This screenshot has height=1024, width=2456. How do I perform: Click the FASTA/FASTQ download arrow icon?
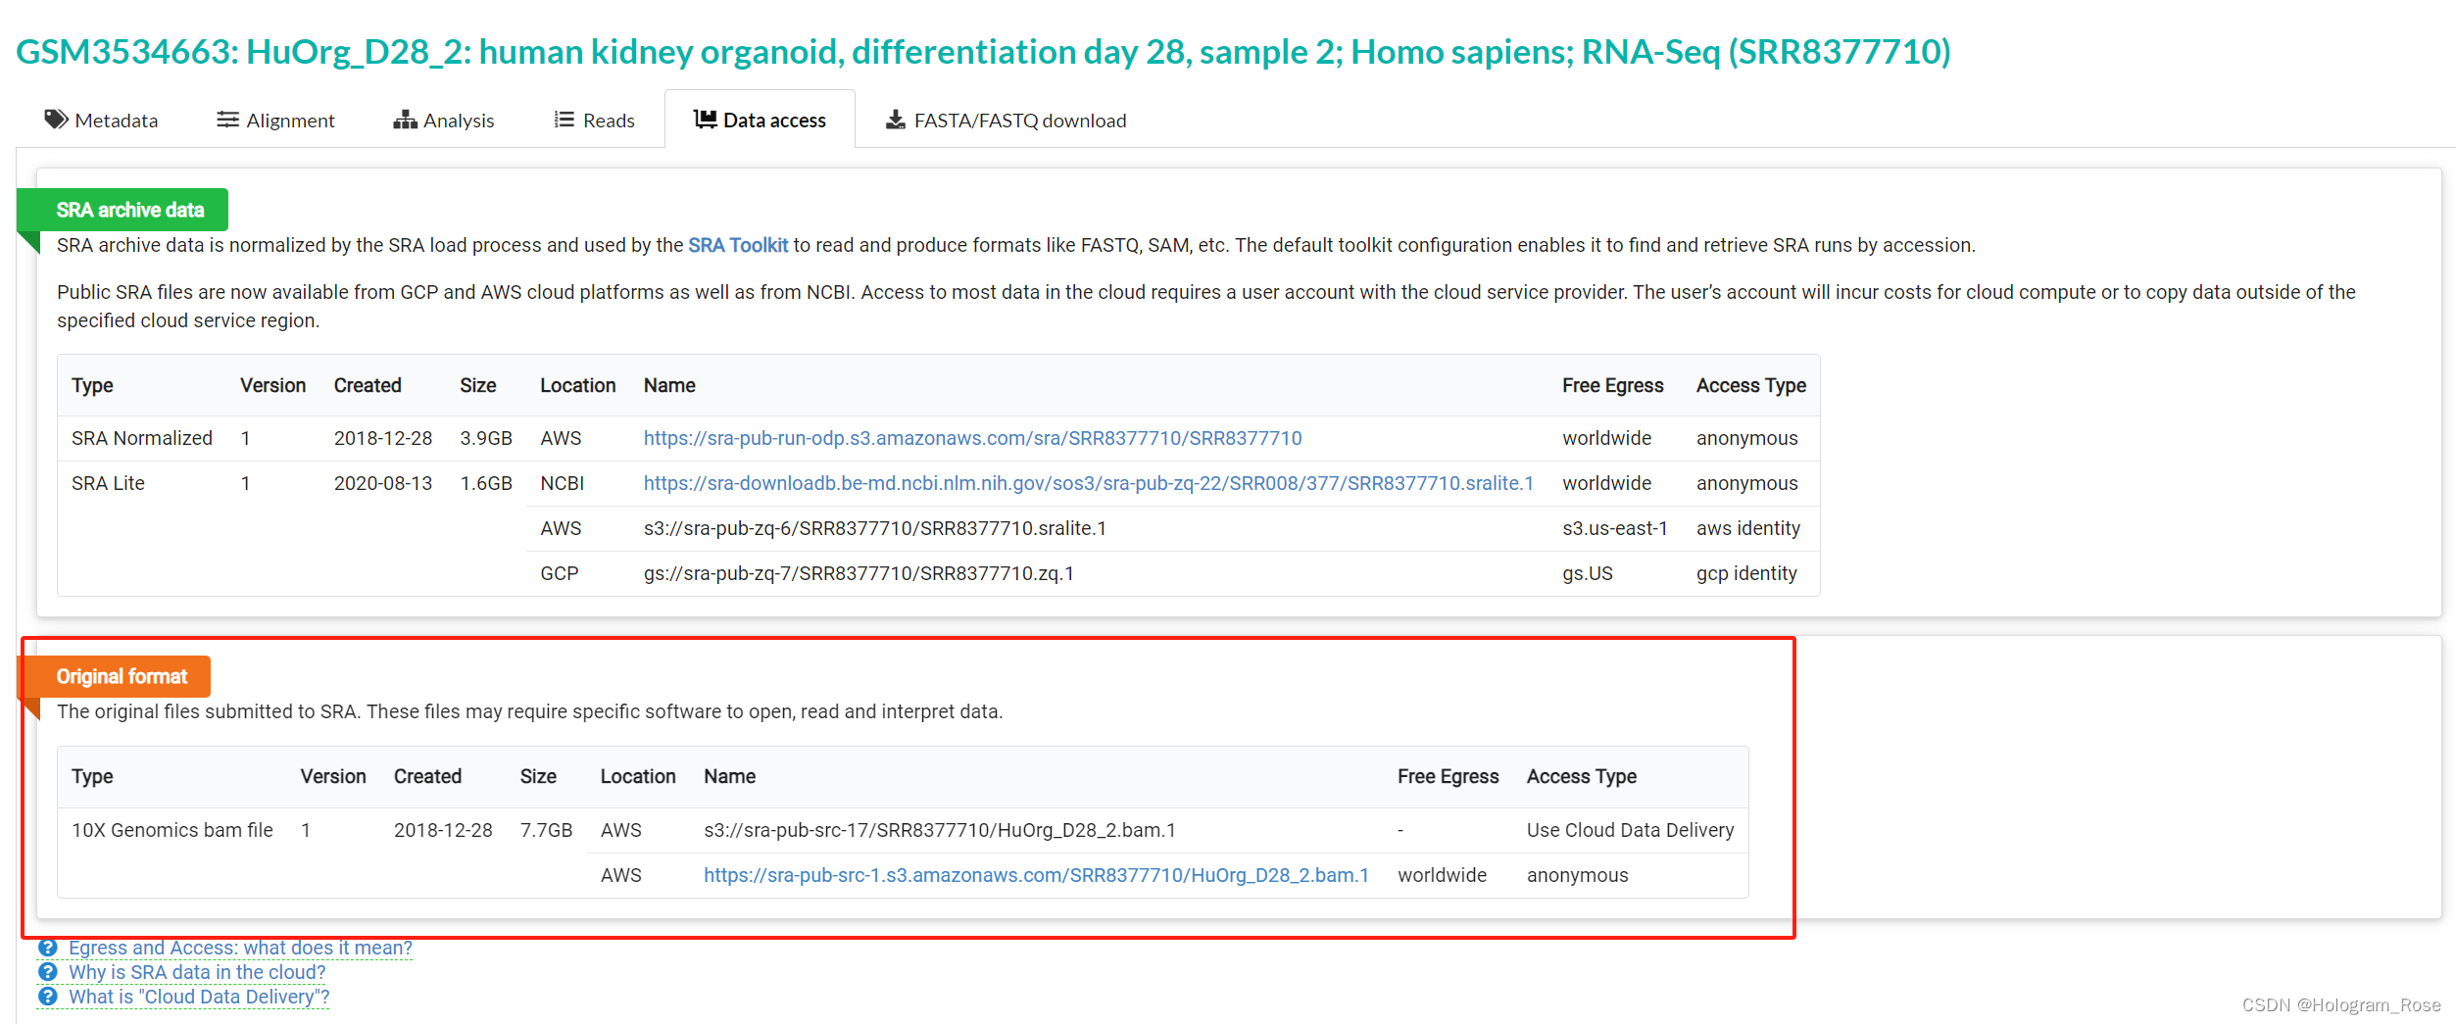coord(895,120)
